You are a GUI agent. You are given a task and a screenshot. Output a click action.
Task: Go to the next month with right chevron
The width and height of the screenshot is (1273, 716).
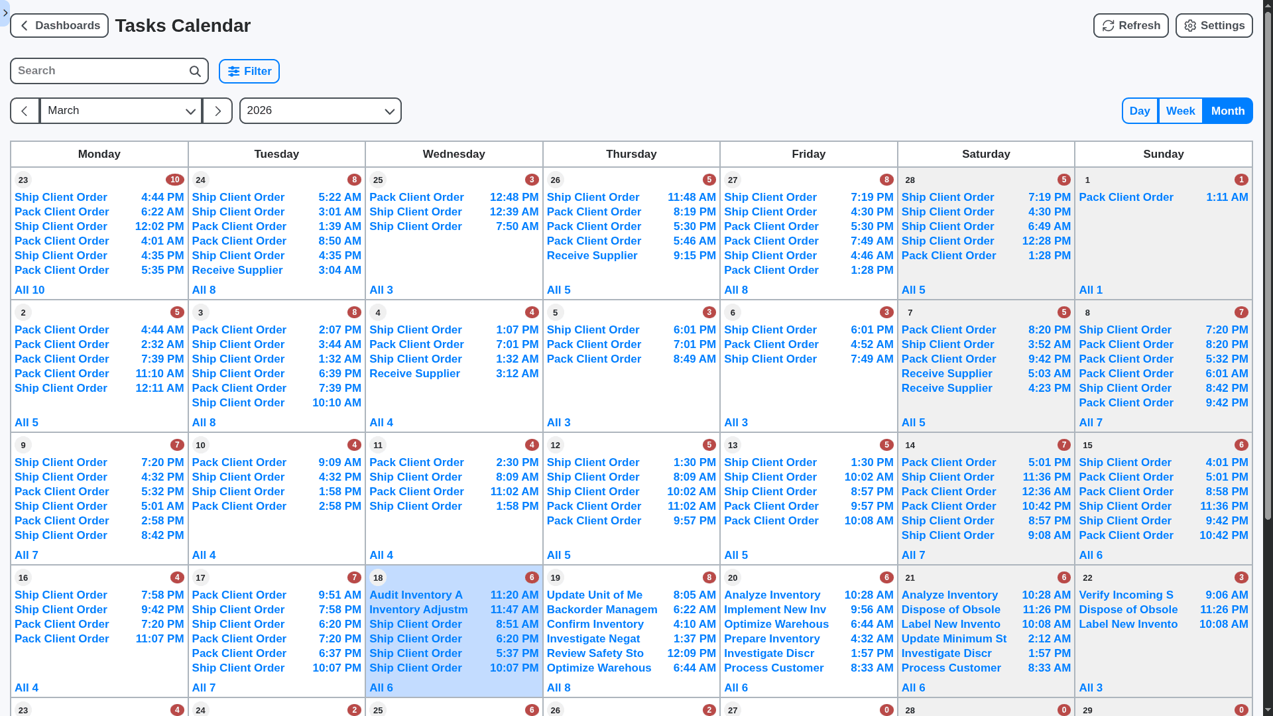(x=217, y=111)
